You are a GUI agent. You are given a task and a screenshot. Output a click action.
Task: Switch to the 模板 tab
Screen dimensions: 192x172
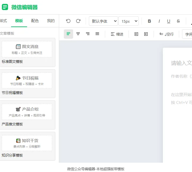click(x=19, y=21)
